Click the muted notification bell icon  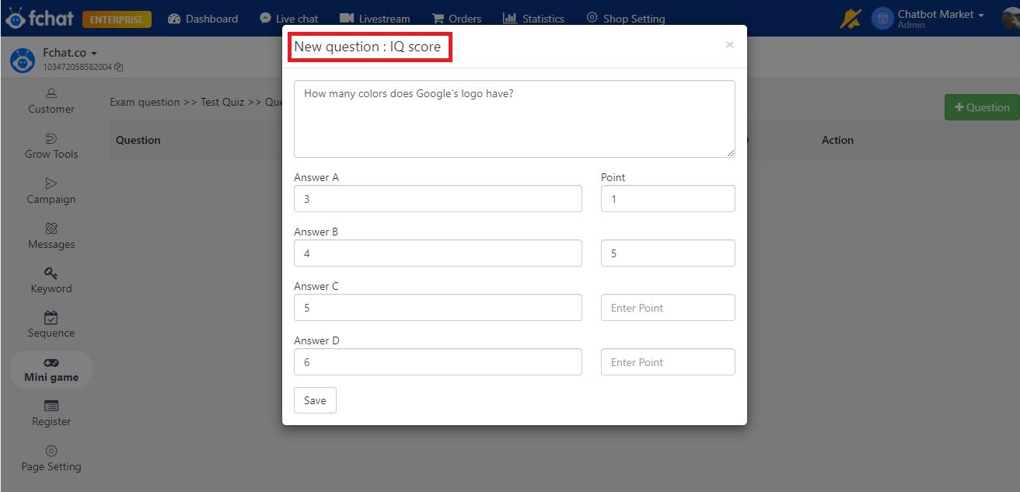click(851, 18)
